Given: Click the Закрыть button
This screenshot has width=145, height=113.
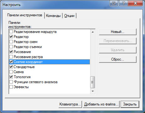Looking at the screenshot, I should [130, 104].
